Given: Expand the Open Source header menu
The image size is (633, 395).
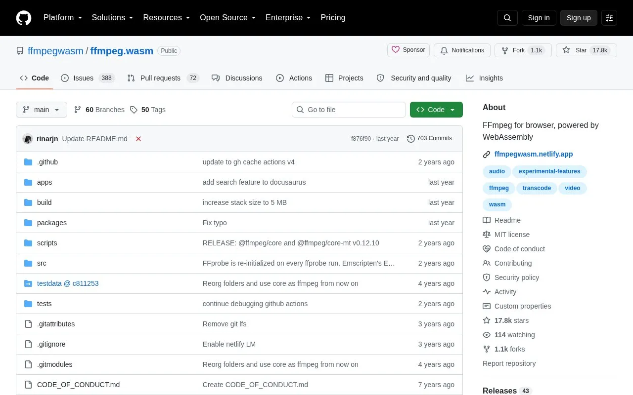Looking at the screenshot, I should [228, 18].
